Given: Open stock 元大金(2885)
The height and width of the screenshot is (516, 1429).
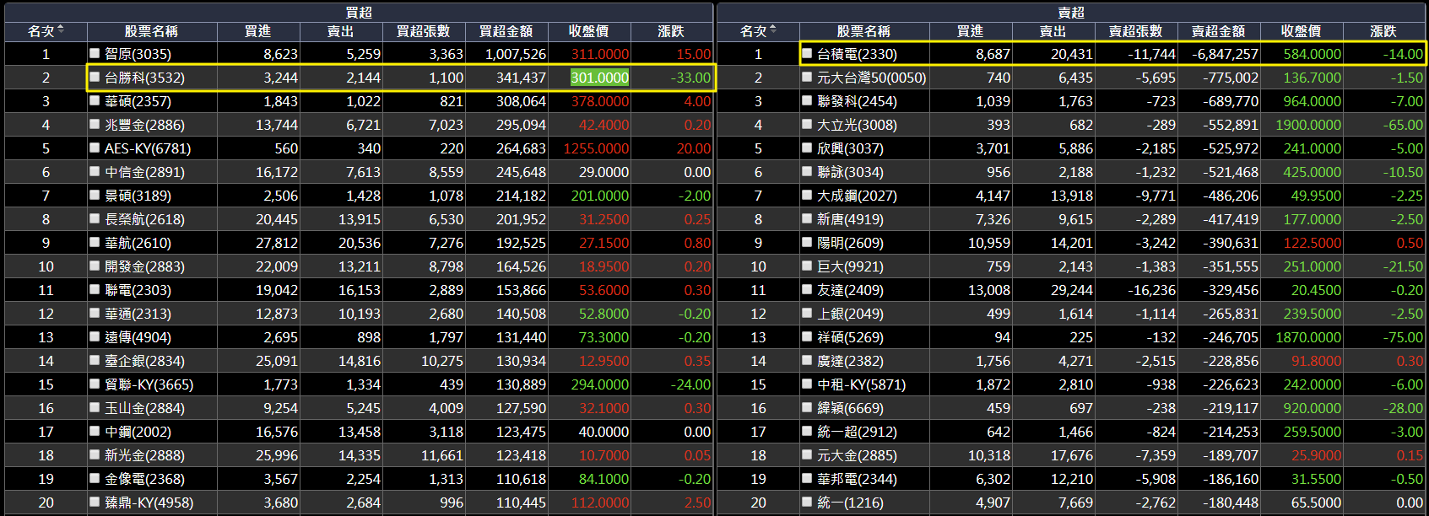Looking at the screenshot, I should tap(857, 455).
